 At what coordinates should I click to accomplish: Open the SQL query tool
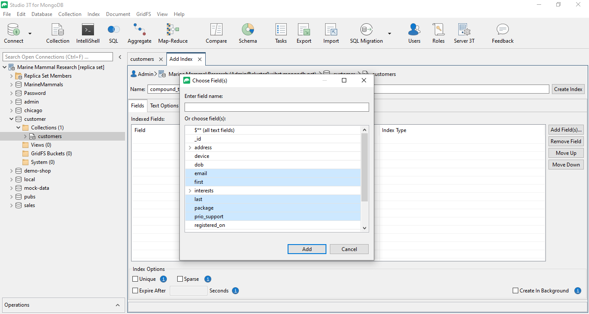[113, 32]
